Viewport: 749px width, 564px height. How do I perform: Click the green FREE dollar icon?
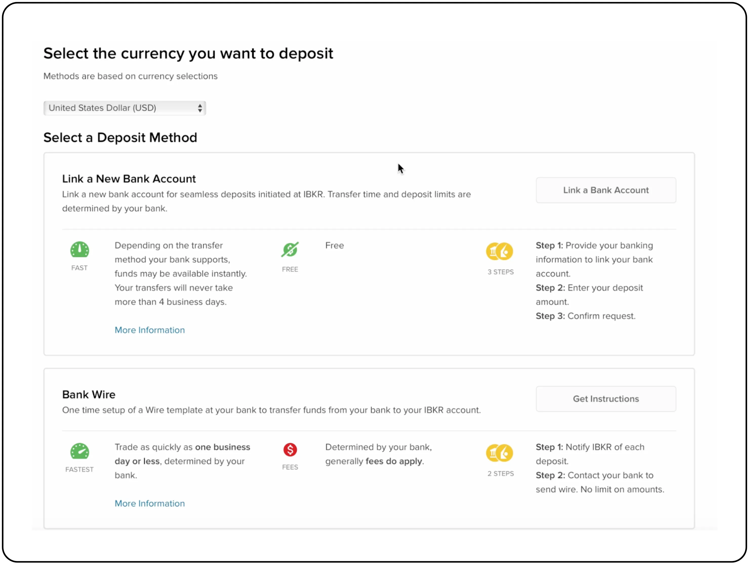[x=290, y=250]
